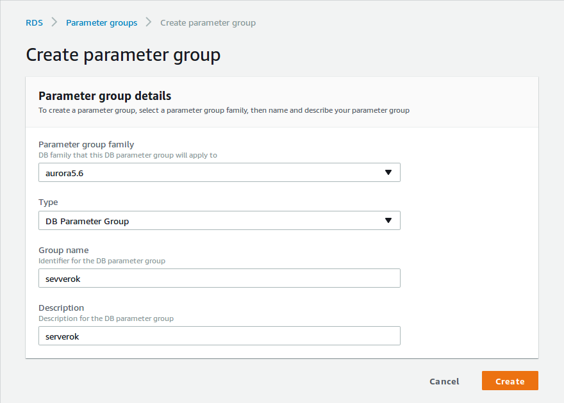Click the 'Type' field label

click(x=48, y=202)
